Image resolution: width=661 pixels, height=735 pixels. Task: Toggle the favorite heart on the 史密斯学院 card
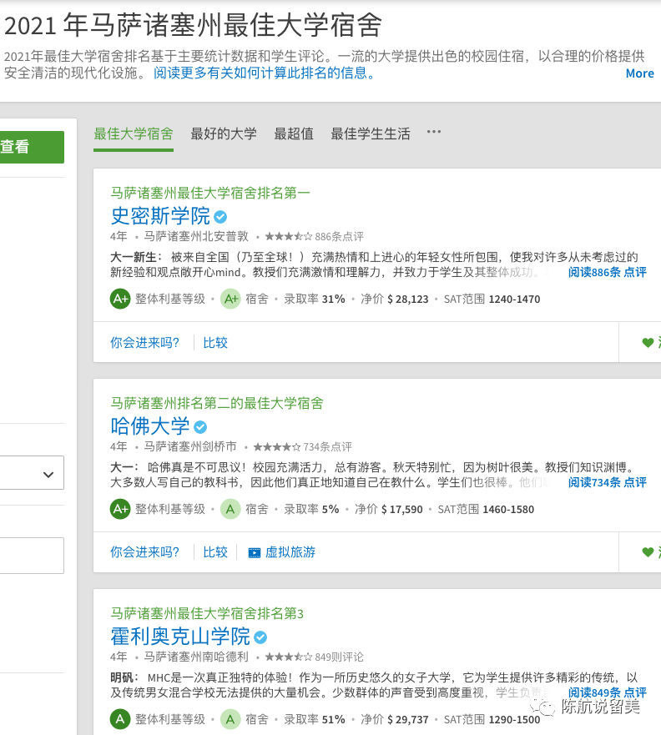[x=648, y=342]
